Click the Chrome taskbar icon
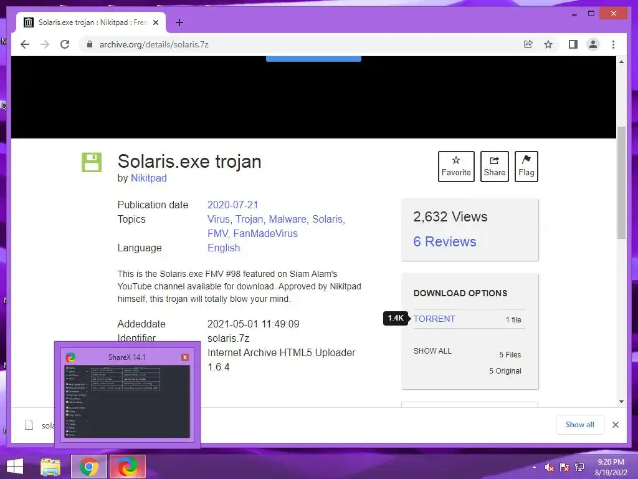 click(x=89, y=467)
